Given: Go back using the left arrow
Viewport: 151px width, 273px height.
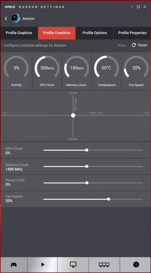Looking at the screenshot, I should tap(6, 18).
